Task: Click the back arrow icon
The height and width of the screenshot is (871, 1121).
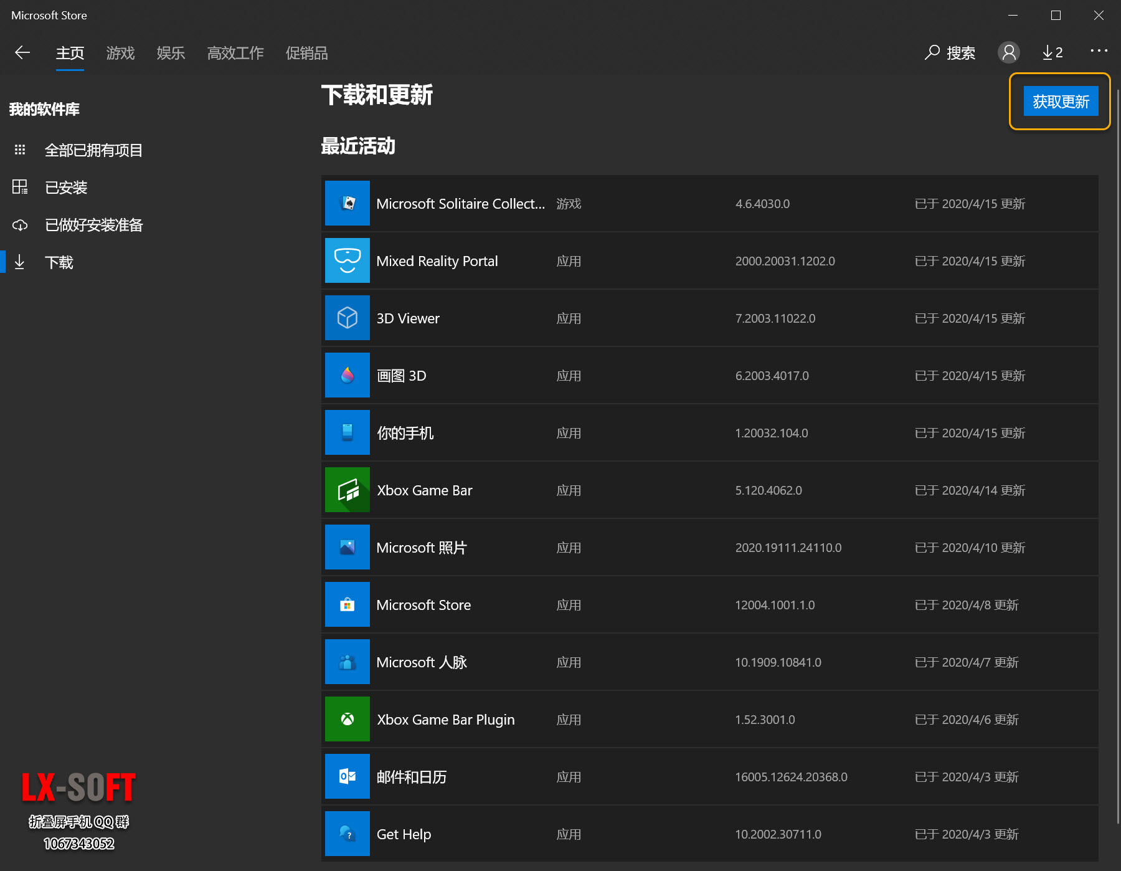Action: pos(22,53)
